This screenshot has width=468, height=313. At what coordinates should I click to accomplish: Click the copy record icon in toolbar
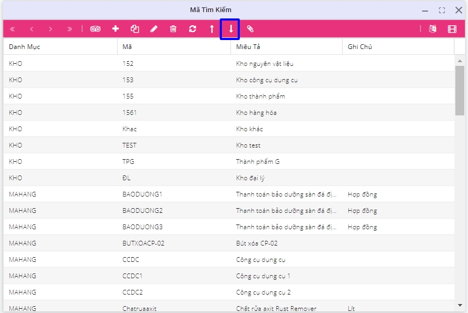point(135,29)
